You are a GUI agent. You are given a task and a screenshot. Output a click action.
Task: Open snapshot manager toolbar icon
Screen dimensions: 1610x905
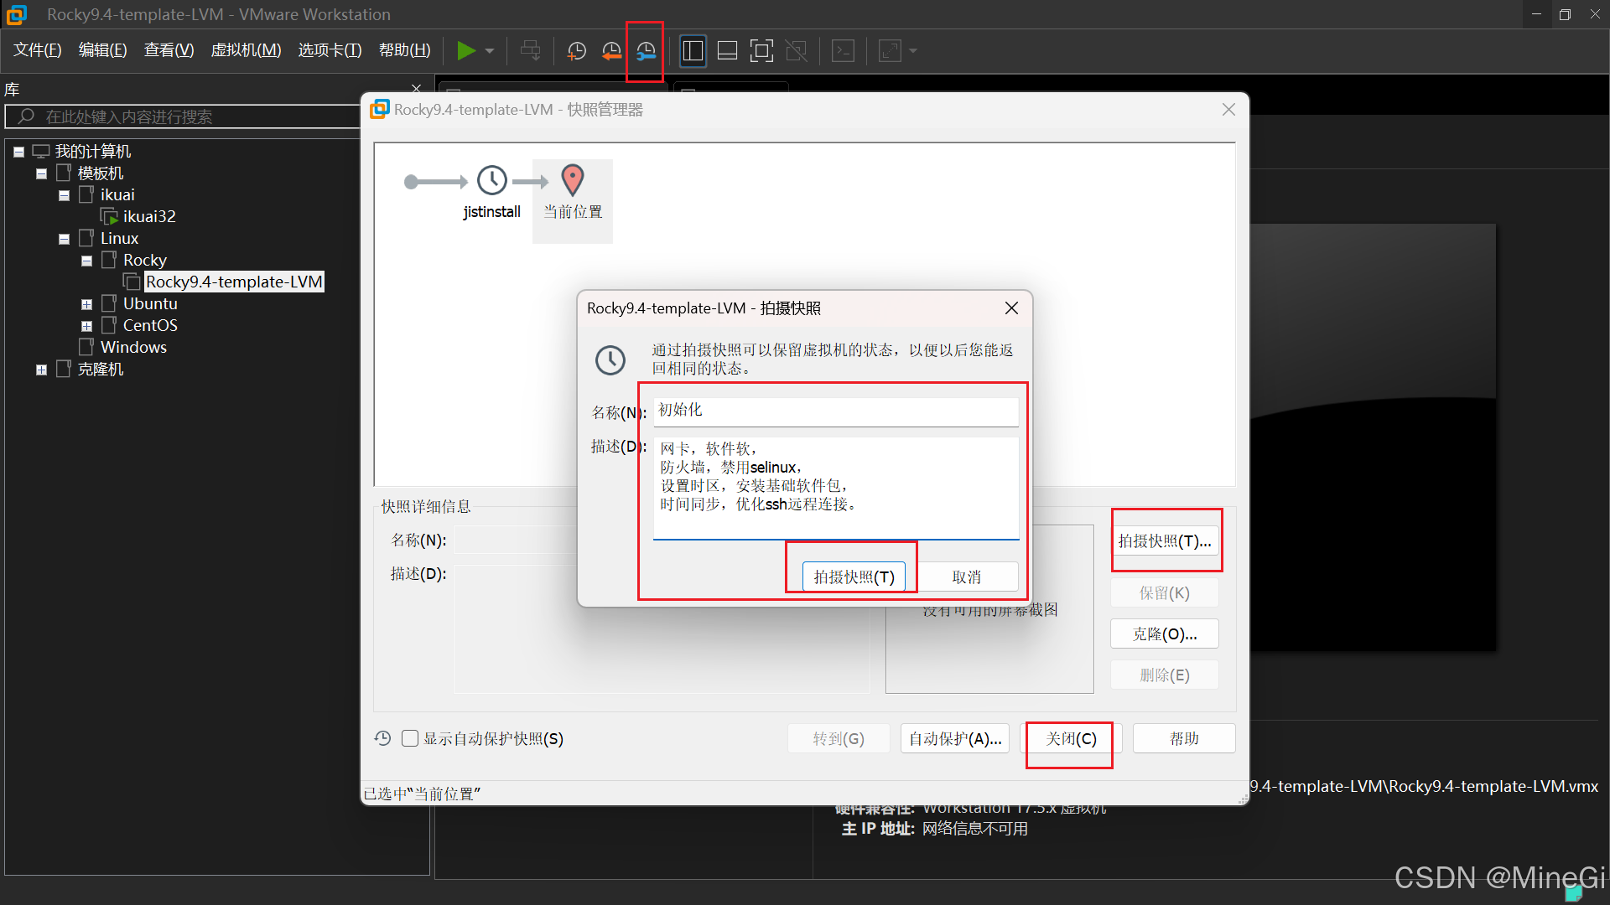[646, 51]
